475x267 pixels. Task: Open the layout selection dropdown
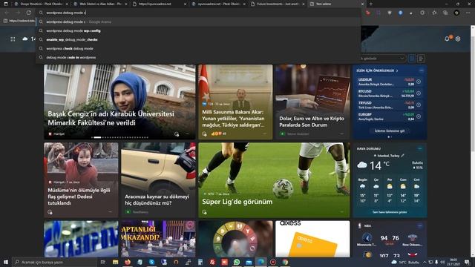pos(383,58)
